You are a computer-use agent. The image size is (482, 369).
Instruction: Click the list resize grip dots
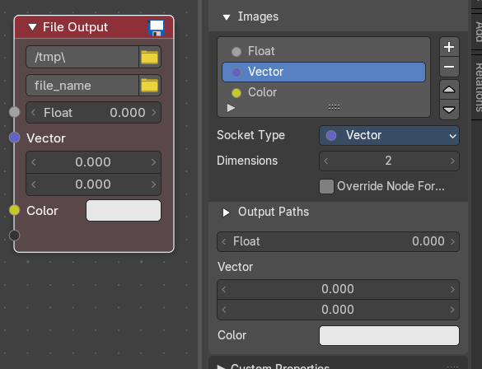point(334,107)
